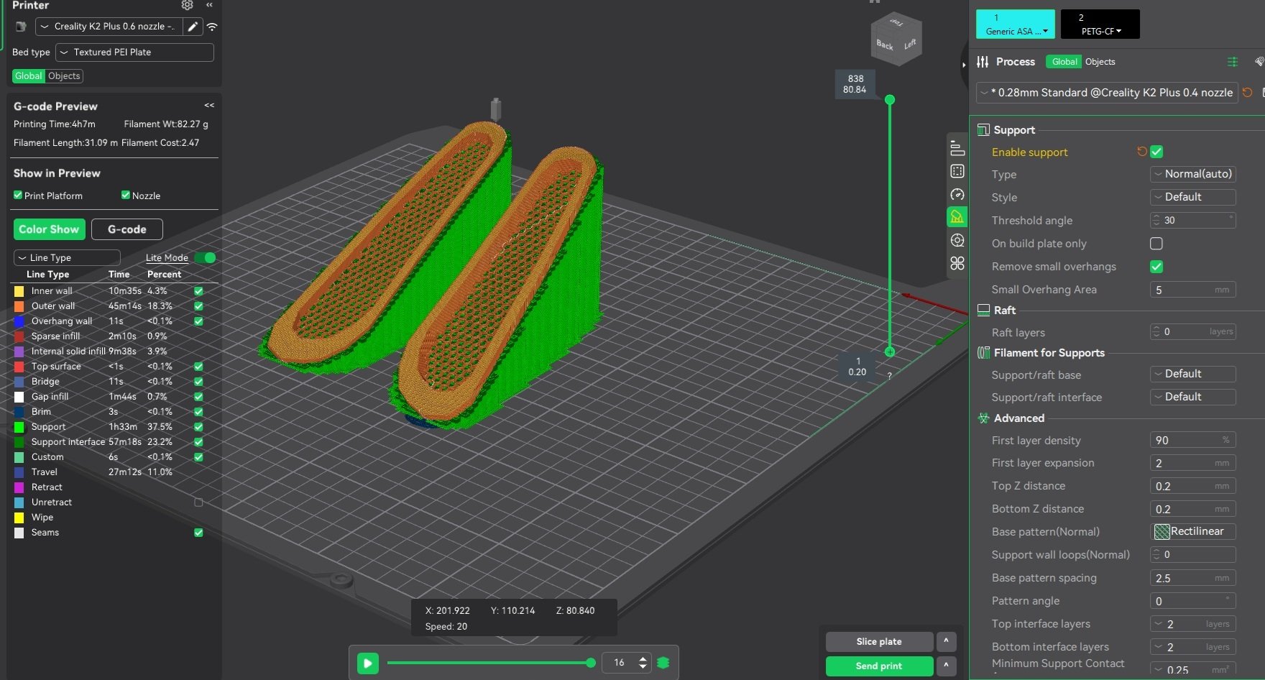This screenshot has width=1265, height=680.
Task: Check the On build plate only box
Action: click(x=1156, y=244)
